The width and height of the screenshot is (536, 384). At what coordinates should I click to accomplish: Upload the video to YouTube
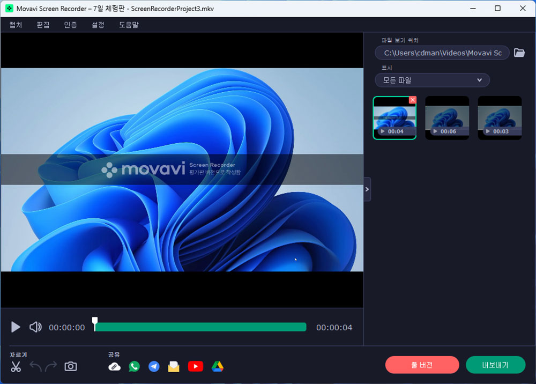(x=196, y=366)
